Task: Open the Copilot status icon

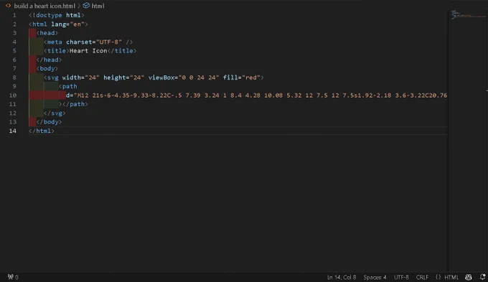Action: [468, 277]
